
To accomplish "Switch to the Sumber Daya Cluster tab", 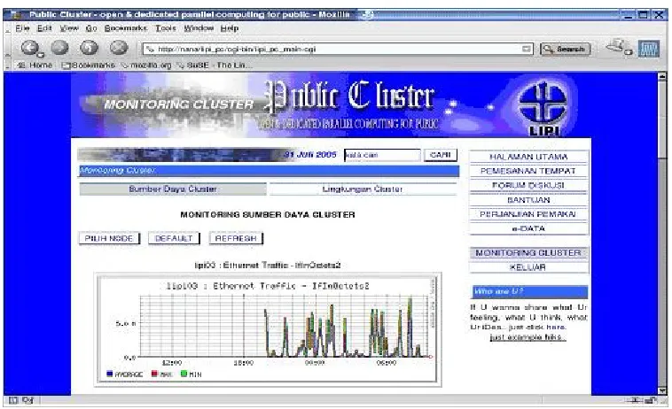I will (173, 189).
